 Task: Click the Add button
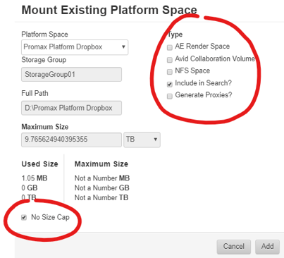tap(267, 247)
